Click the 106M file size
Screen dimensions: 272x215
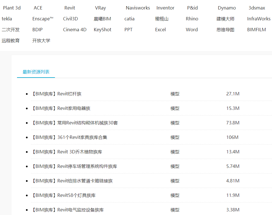[232, 137]
